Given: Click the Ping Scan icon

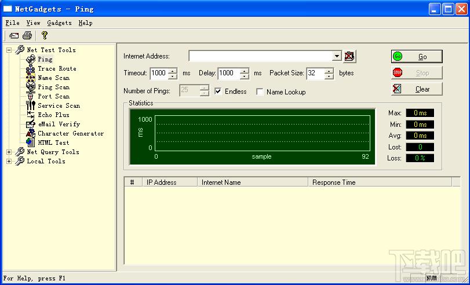Looking at the screenshot, I should click(31, 87).
